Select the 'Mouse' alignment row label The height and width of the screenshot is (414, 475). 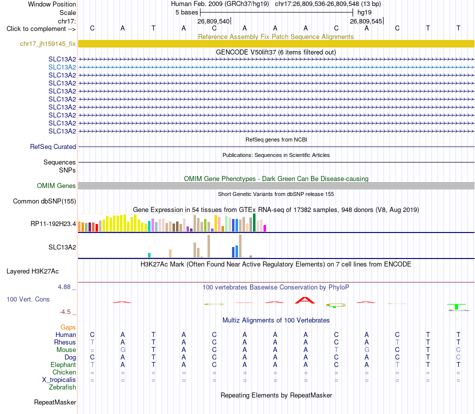(x=66, y=350)
